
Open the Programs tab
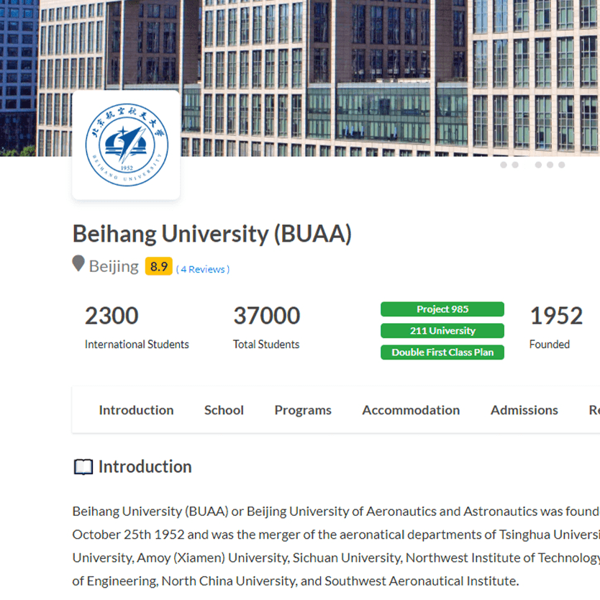pos(303,410)
